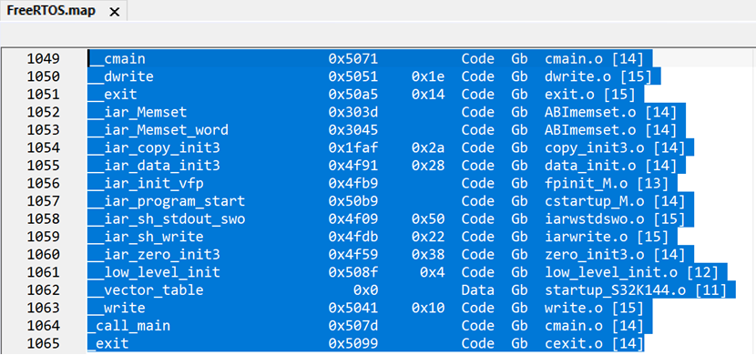Click line number 1049 in the gutter

[44, 59]
